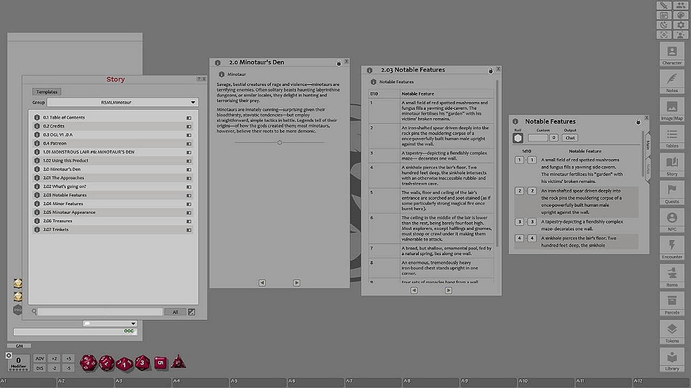The height and width of the screenshot is (388, 691).
Task: Roll the d4 die
Action: [x=178, y=362]
